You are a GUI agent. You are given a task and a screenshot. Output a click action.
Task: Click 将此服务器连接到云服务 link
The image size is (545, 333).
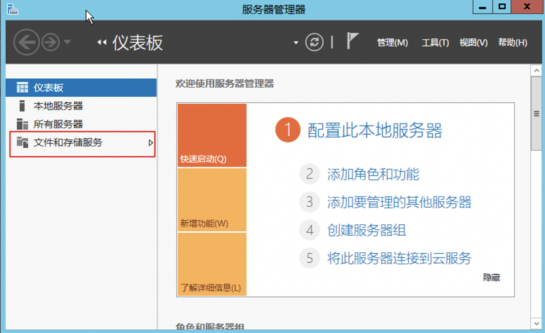(399, 258)
